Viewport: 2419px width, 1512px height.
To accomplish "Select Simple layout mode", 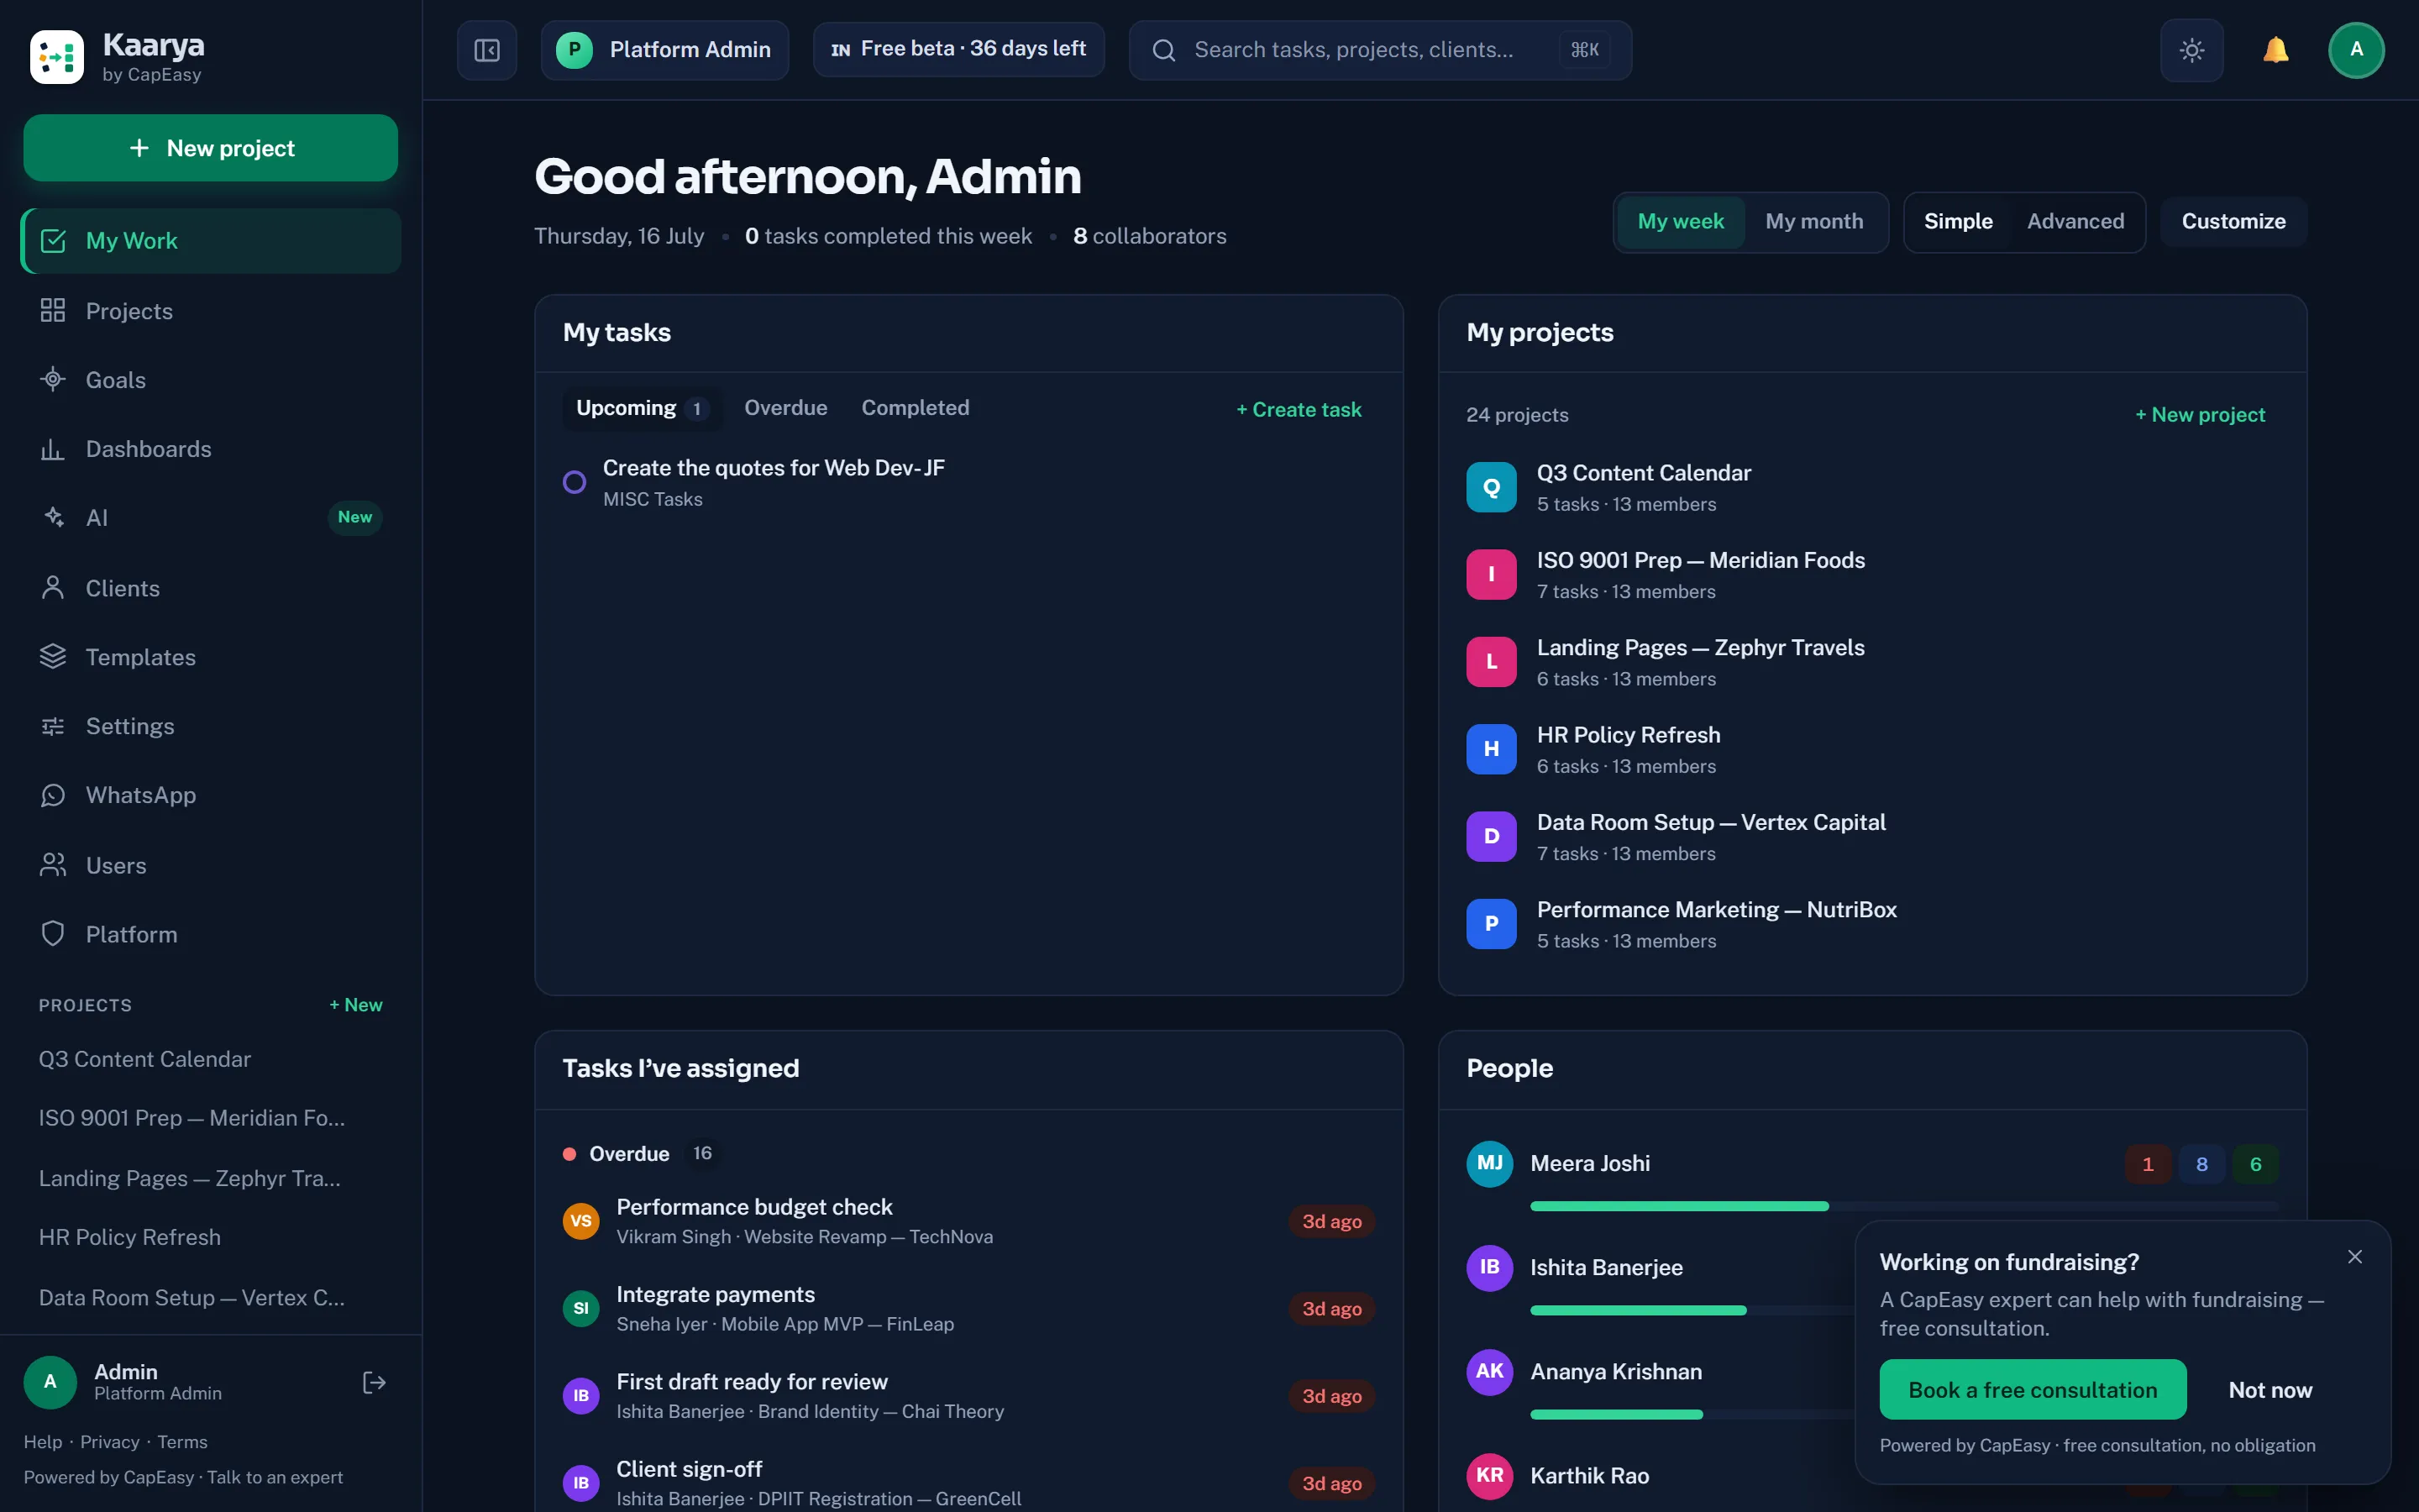I will (1958, 221).
